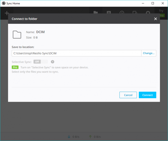Screen dimensions: 168x141
Task: Click the Sync Home app icon in title bar
Action: pos(4,3)
